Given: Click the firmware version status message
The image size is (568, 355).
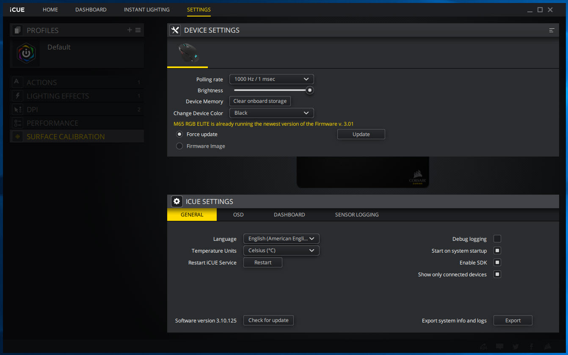Looking at the screenshot, I should 263,124.
